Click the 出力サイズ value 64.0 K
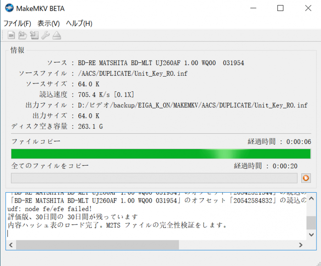Image resolution: width=321 pixels, height=266 pixels. coord(89,116)
